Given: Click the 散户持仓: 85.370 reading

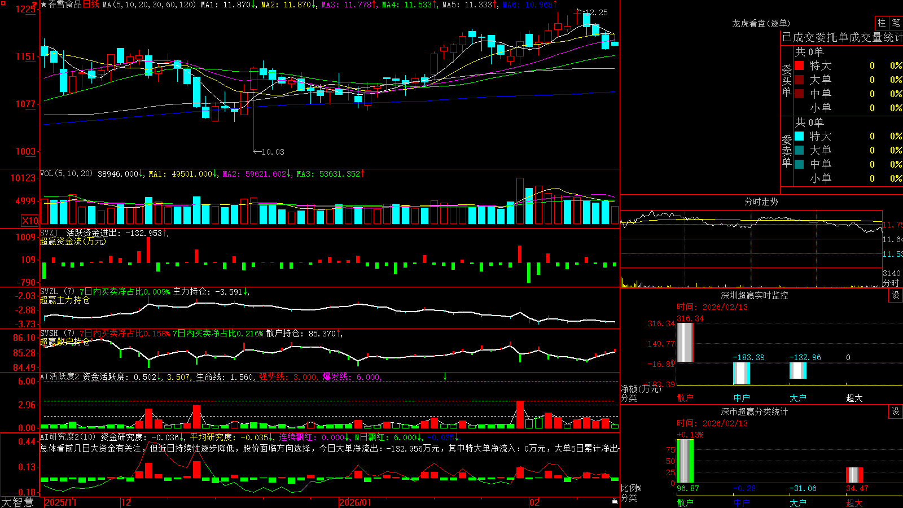Looking at the screenshot, I should [301, 333].
